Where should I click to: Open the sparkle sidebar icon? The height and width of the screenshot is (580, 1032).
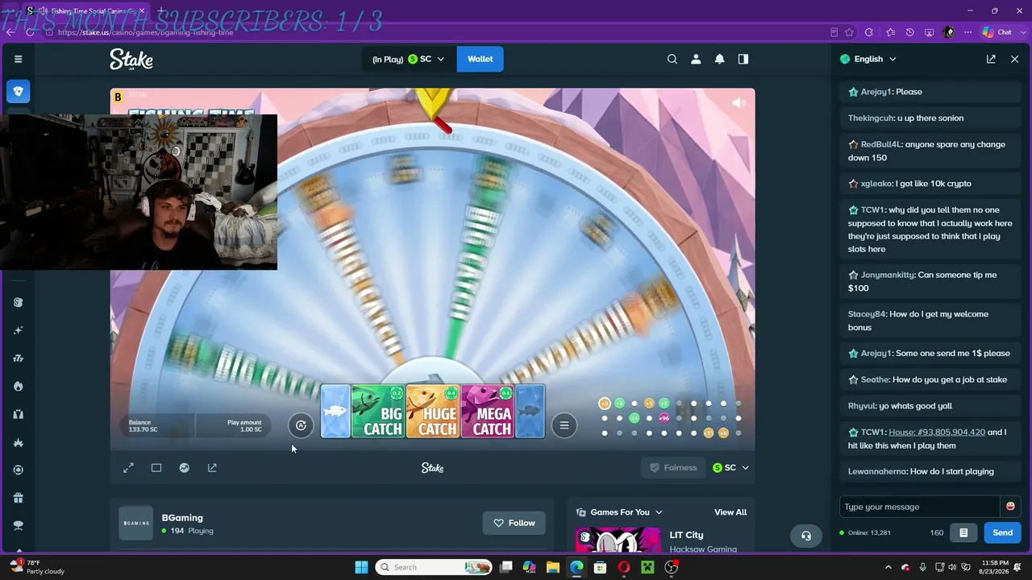coord(18,330)
